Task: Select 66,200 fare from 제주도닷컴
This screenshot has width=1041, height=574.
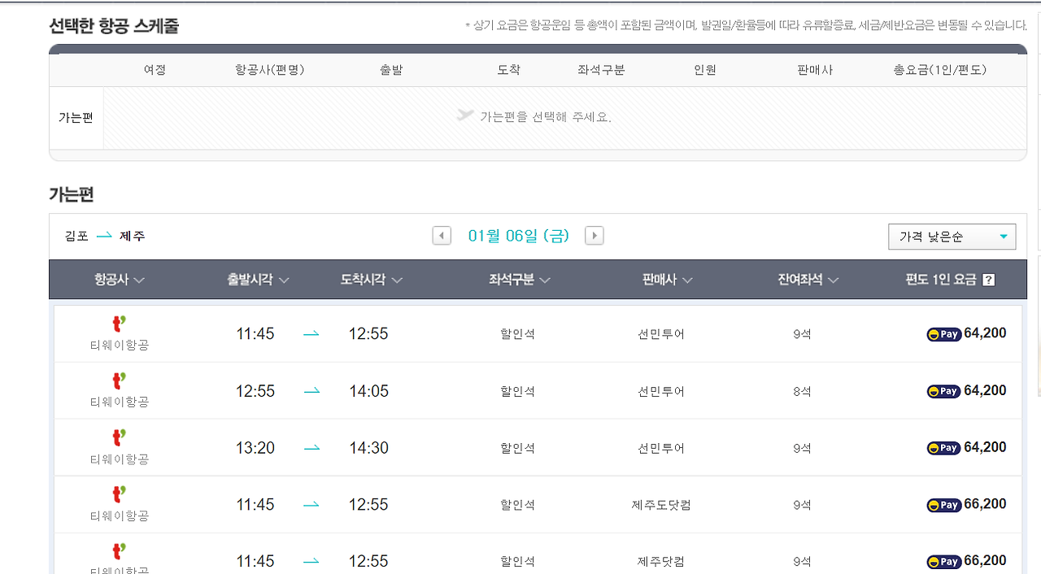Action: pos(985,504)
